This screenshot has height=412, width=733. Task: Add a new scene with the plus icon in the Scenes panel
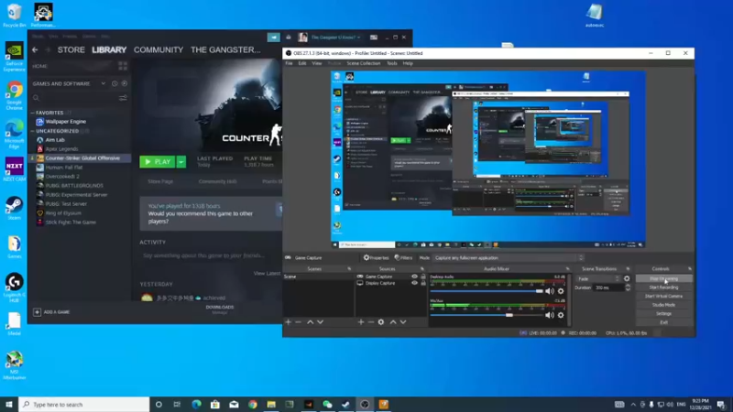click(x=288, y=322)
